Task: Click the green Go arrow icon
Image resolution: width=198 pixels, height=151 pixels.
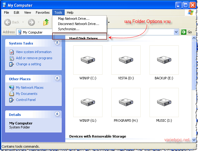Action: [183, 32]
